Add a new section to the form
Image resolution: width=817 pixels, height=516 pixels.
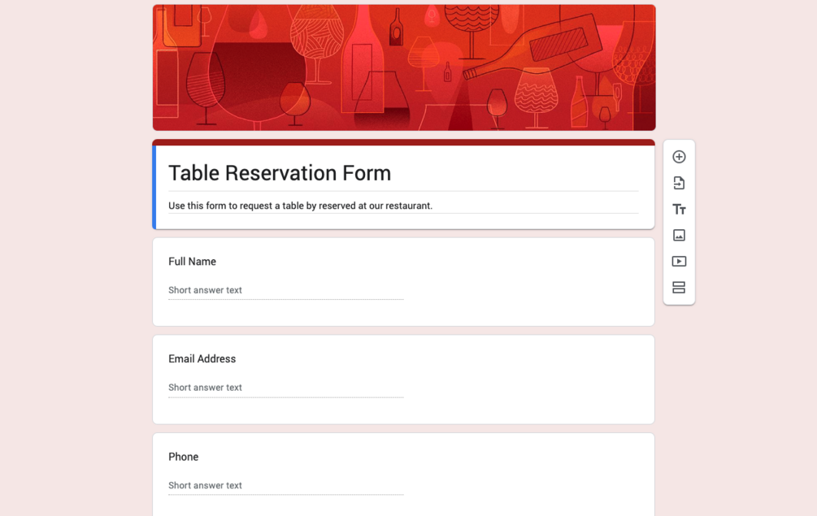[679, 288]
